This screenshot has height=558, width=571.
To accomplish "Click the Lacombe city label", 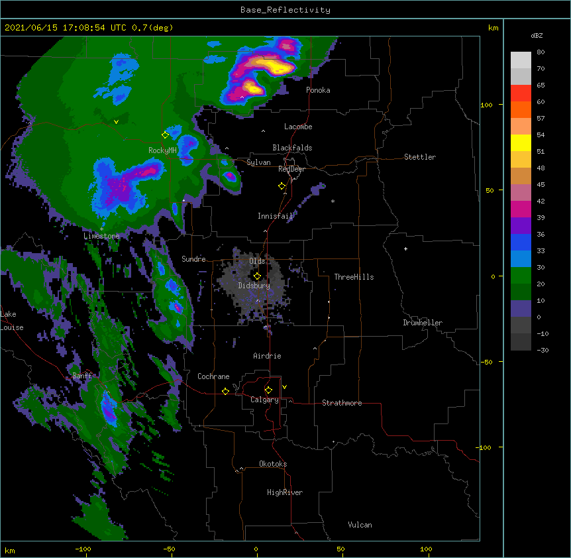I will click(x=298, y=127).
